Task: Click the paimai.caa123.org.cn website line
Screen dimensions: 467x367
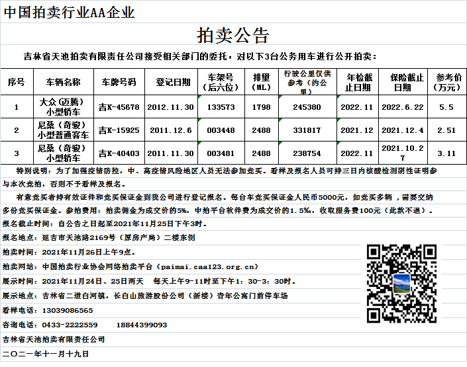Action: 130,266
